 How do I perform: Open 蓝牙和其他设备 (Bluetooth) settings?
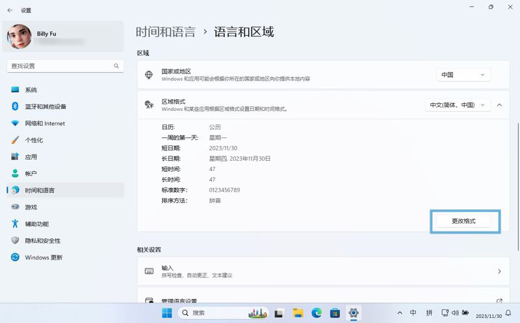click(x=45, y=106)
